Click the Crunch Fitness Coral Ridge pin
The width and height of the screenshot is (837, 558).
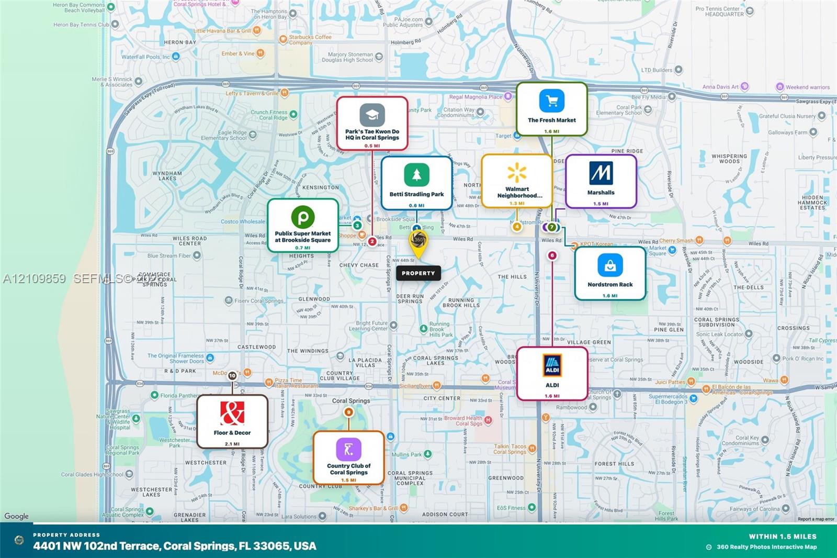pos(293,114)
